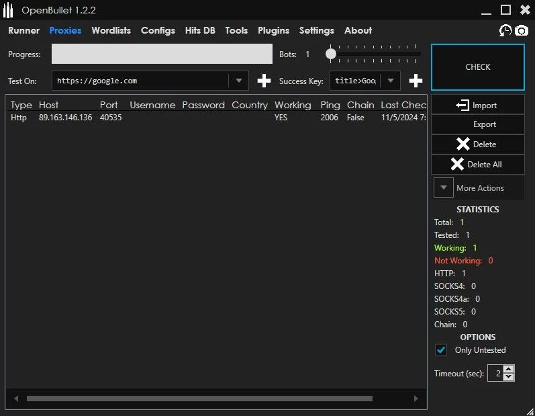The height and width of the screenshot is (416, 535).
Task: Click the Not Working statistic label
Action: pos(458,261)
